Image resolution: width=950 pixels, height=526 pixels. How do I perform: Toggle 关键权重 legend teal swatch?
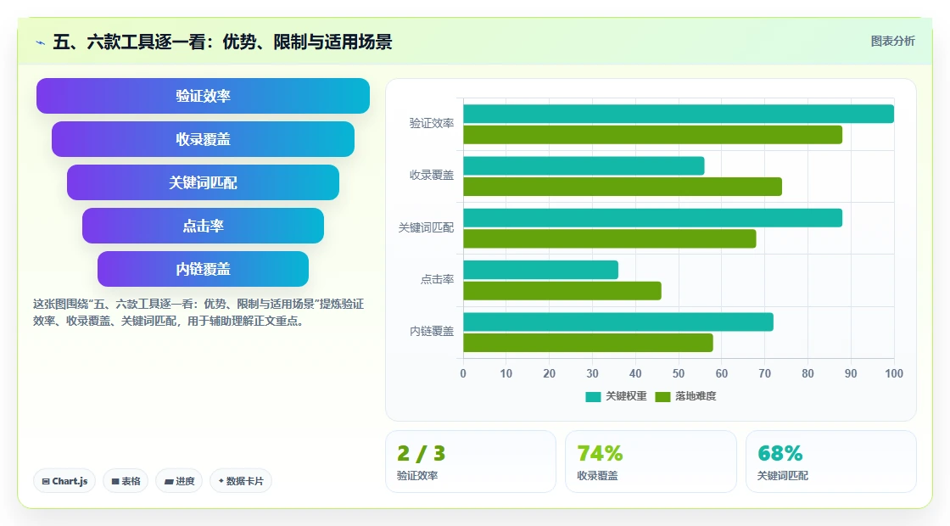click(x=593, y=396)
